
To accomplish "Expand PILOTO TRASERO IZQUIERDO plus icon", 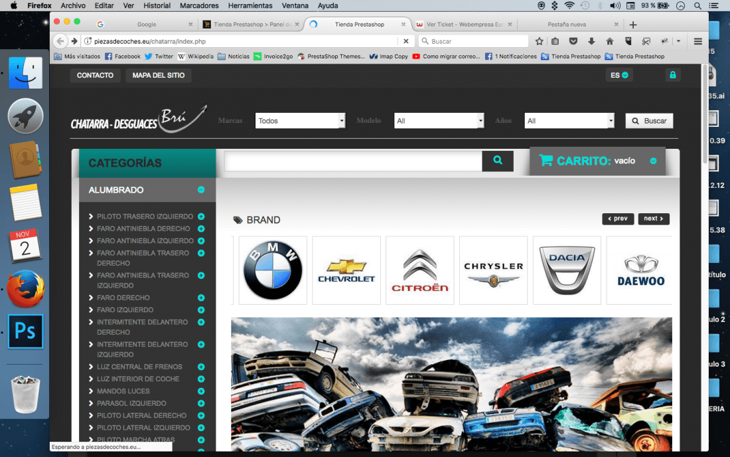I will pos(201,217).
